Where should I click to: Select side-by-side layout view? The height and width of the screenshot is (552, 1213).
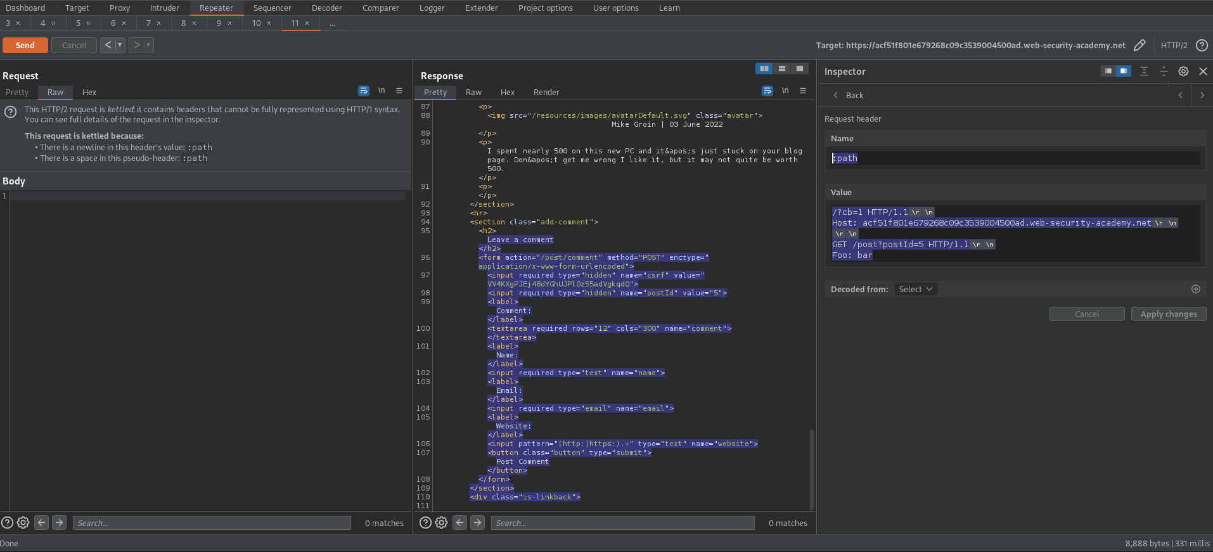764,68
